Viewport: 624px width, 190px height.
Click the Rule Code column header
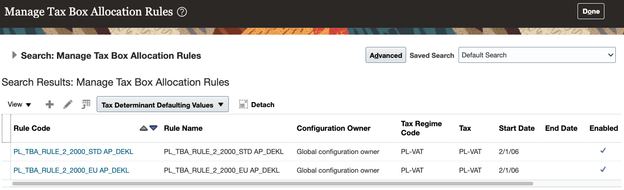(32, 128)
